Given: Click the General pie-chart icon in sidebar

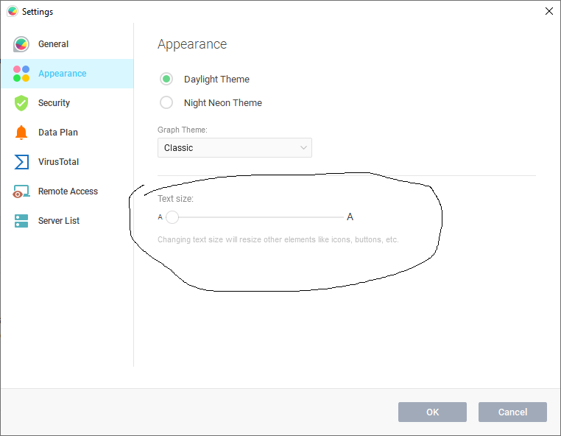Looking at the screenshot, I should point(21,44).
